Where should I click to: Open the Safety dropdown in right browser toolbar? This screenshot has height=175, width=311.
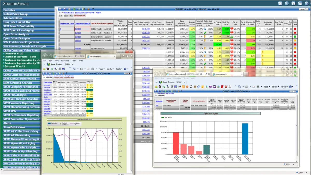(275, 87)
